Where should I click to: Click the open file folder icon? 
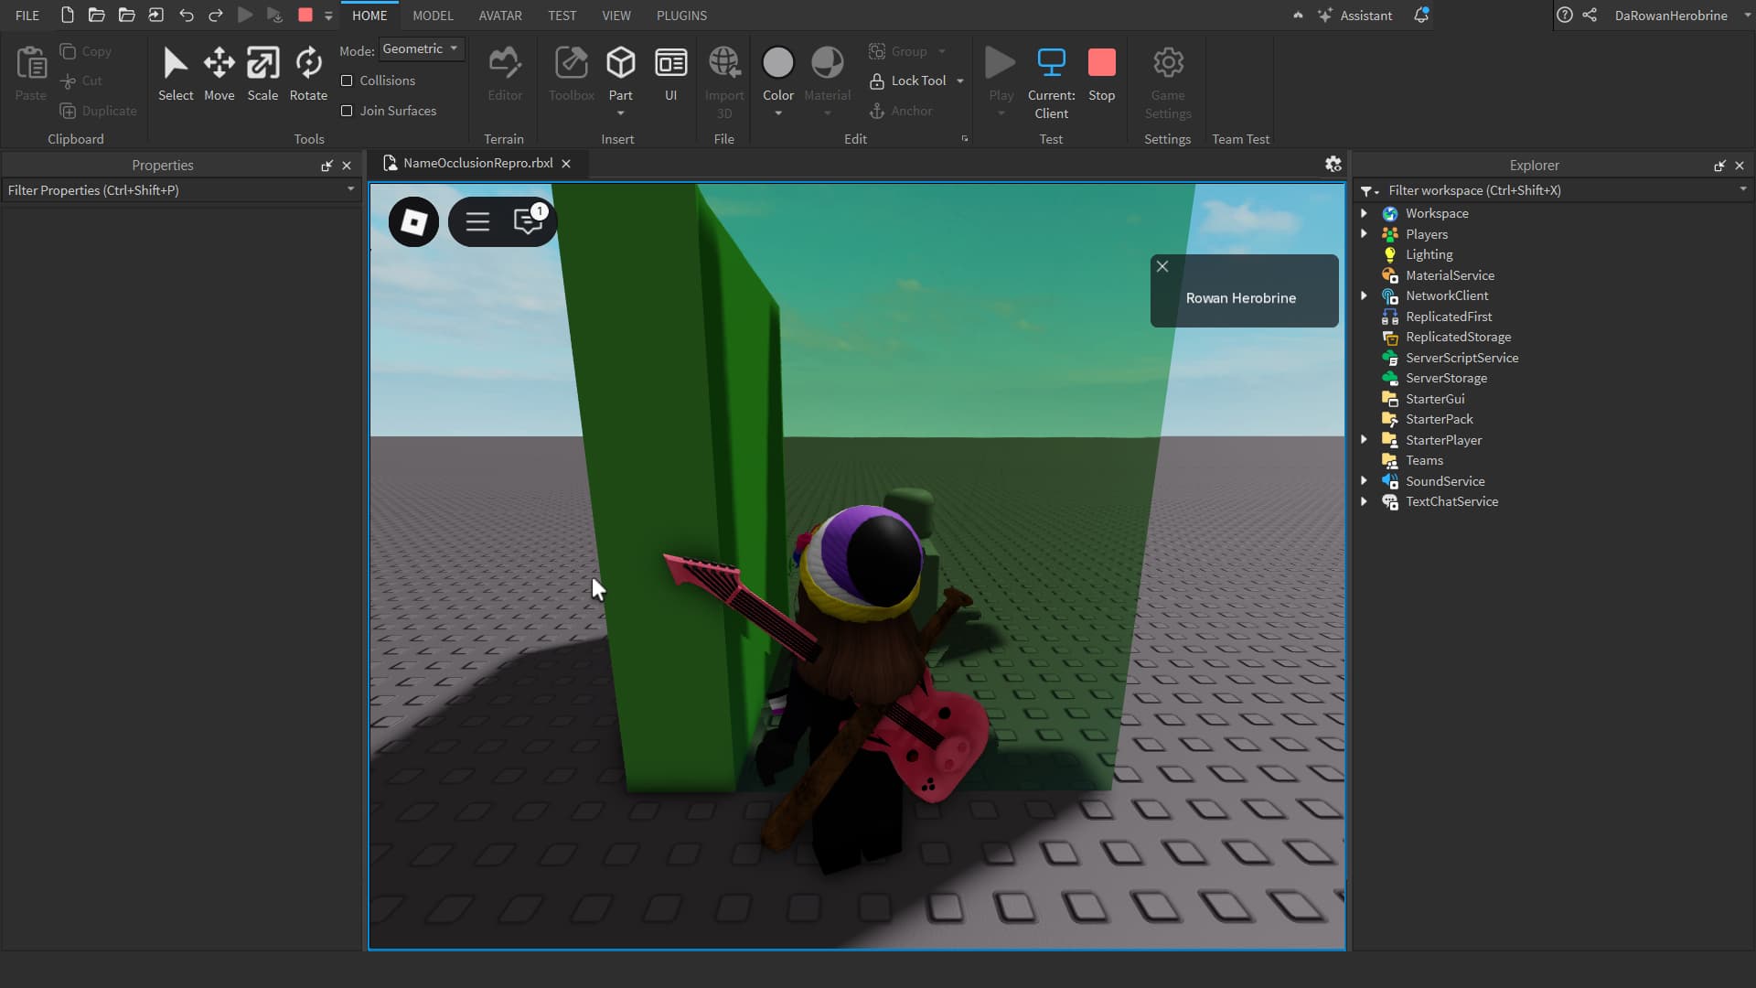point(96,16)
